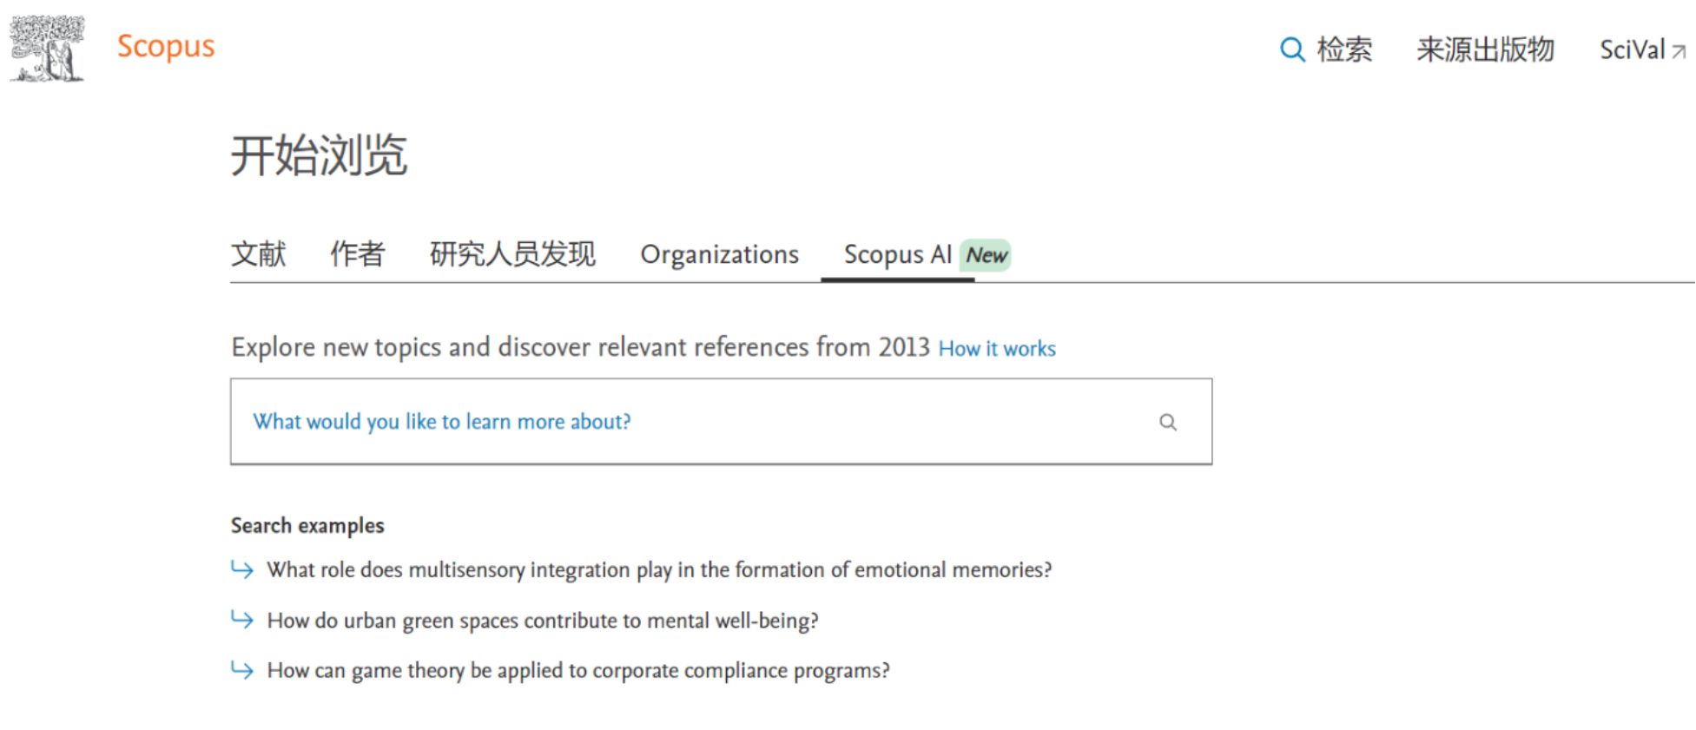Click the search icon in query box
The image size is (1696, 730).
point(1168,422)
